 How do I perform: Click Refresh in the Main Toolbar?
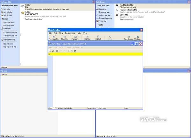[x=75, y=38]
